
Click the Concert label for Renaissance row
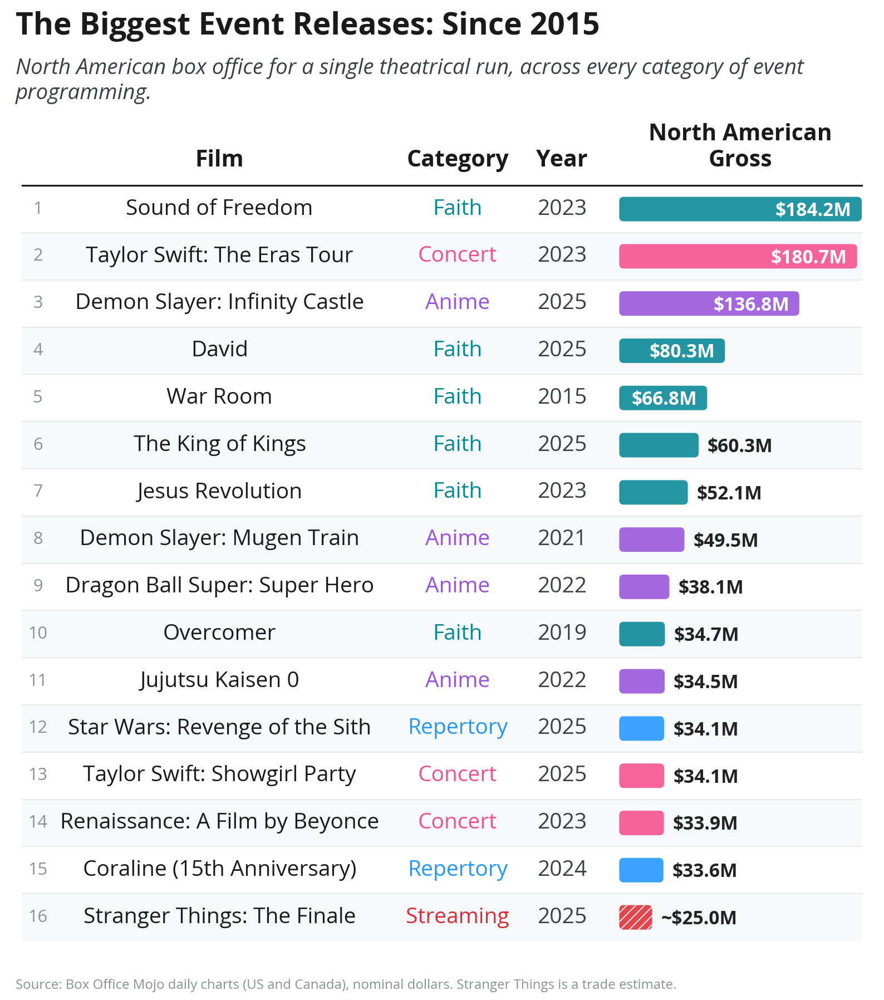coord(458,821)
